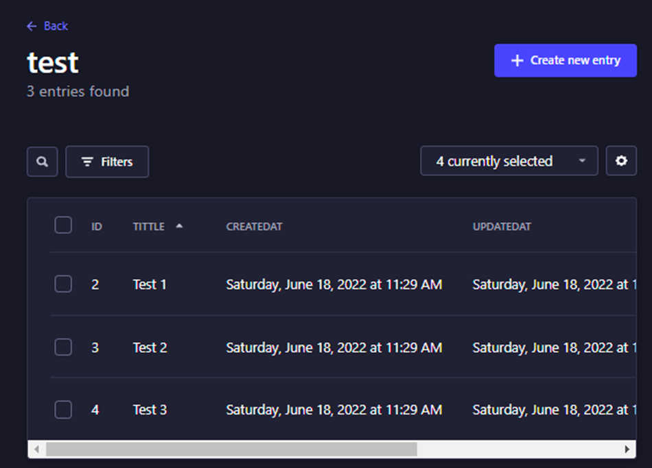Sort by the UPDATEDAT column header
Viewport: 652px width, 468px height.
tap(502, 227)
